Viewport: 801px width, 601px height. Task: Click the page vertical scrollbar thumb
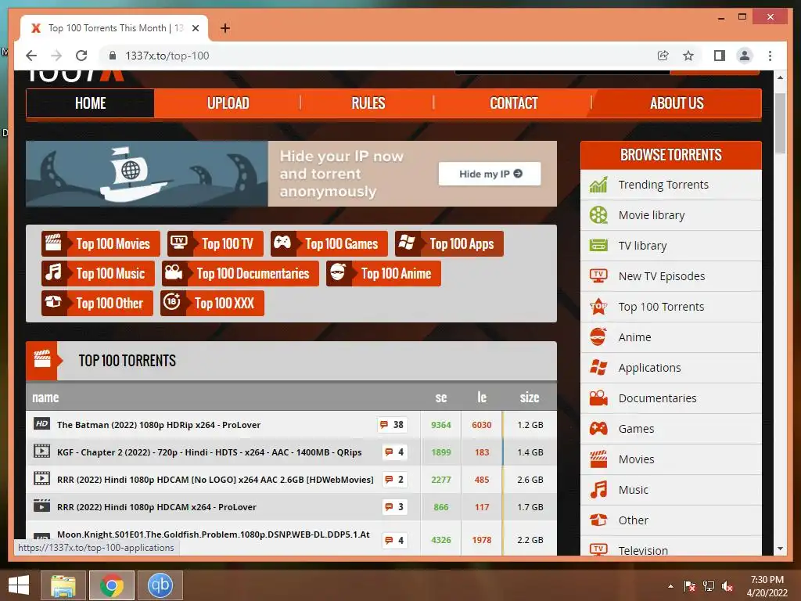click(x=780, y=123)
